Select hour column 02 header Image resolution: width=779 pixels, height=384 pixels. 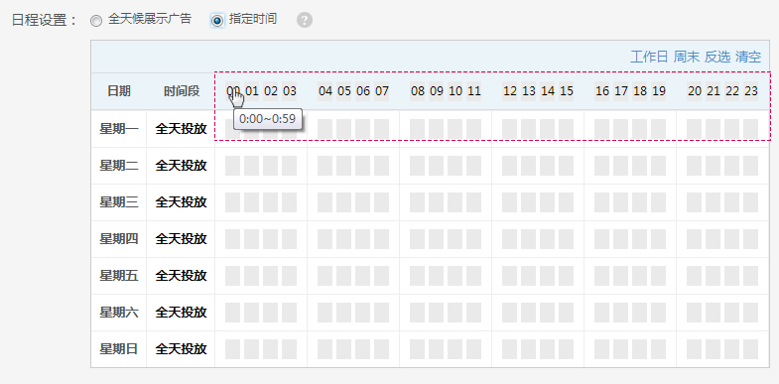click(x=270, y=91)
